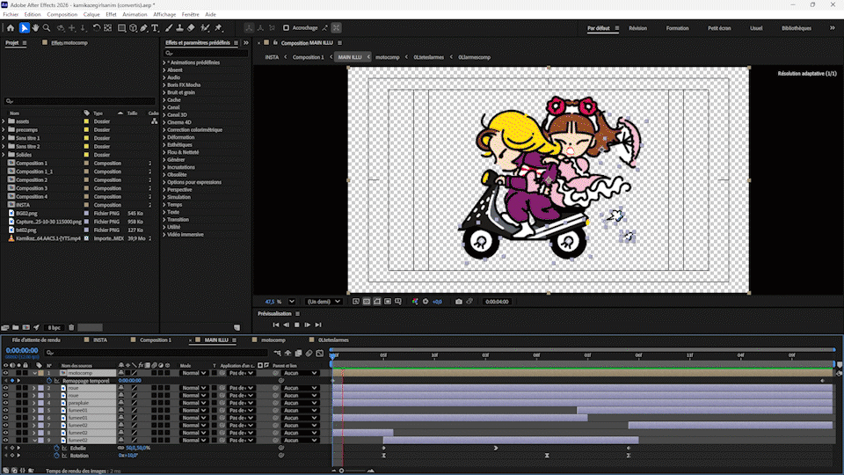Switch to the motocomp timeline tab
The width and height of the screenshot is (844, 475).
click(273, 340)
